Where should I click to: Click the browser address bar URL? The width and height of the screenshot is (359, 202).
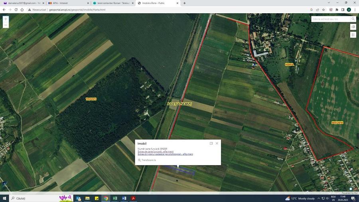pos(77,10)
